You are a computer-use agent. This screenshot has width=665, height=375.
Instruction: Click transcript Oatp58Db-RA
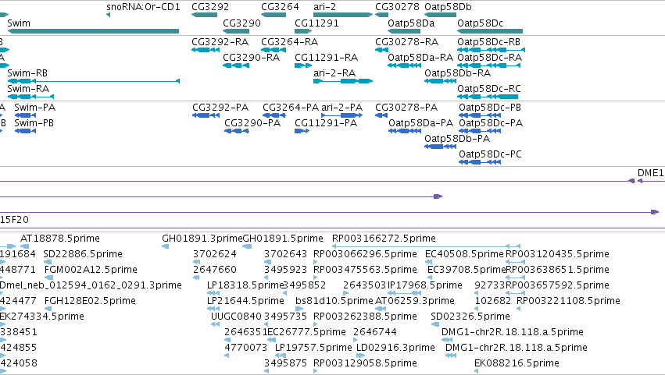pos(440,81)
